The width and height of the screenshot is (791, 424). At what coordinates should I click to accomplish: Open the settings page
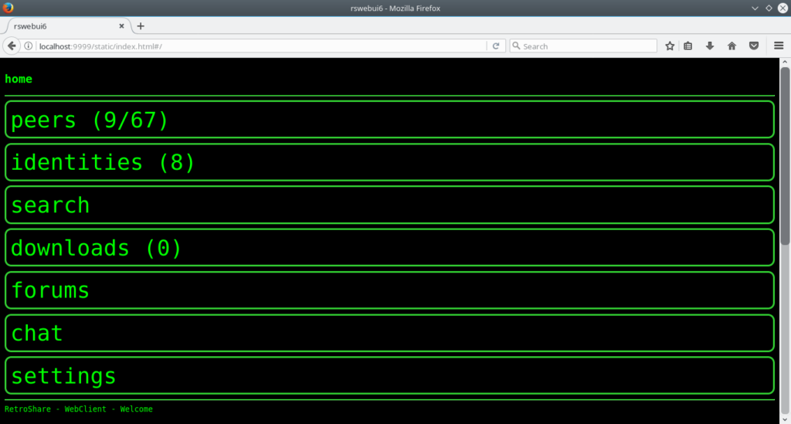pos(389,375)
